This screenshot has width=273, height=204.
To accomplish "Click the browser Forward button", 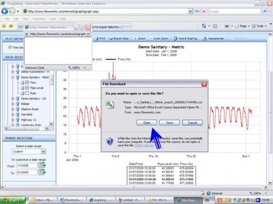I will (12, 11).
